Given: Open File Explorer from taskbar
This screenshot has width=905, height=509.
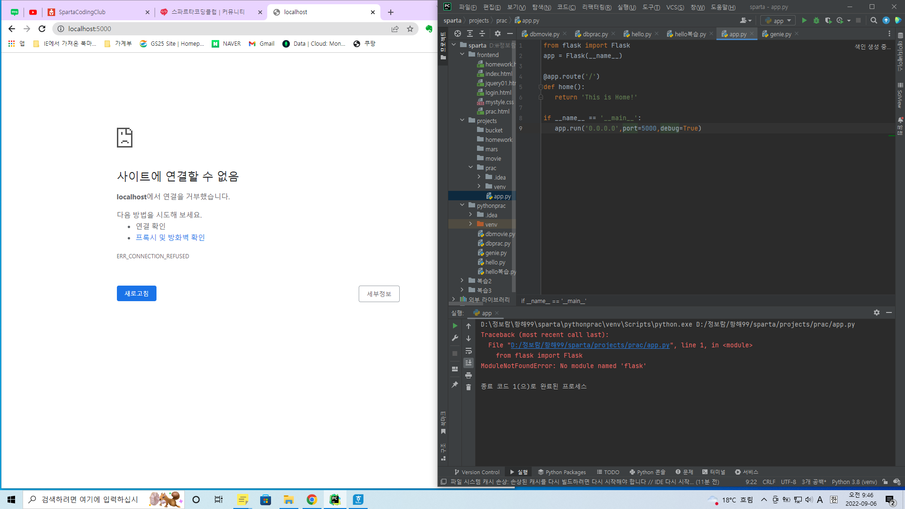Looking at the screenshot, I should 288,500.
